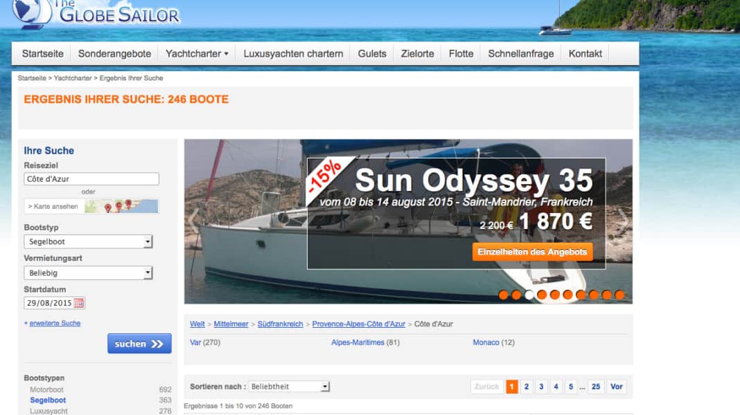Open Luxusyachten chartern page
Viewport: 740px width, 415px height.
(293, 54)
